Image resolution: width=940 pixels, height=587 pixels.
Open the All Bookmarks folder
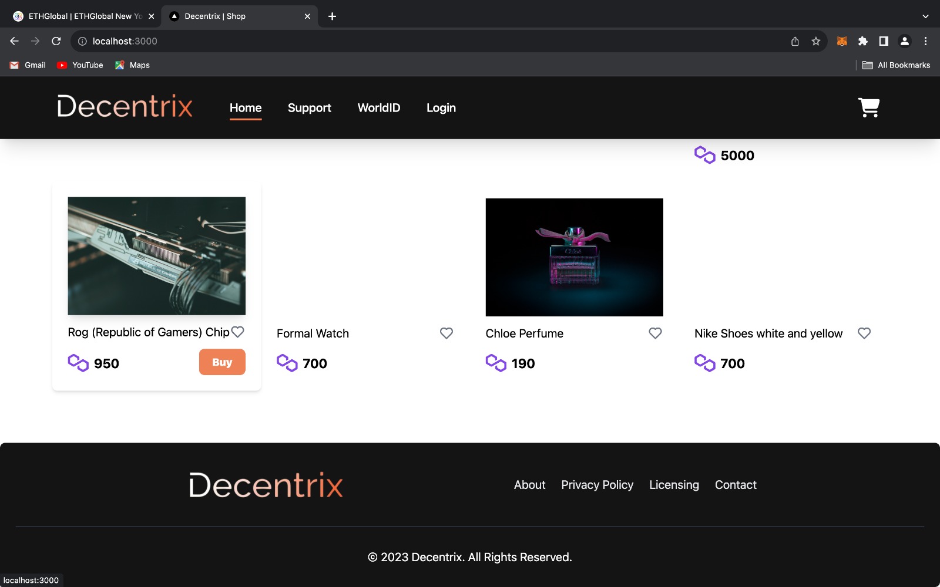tap(896, 65)
